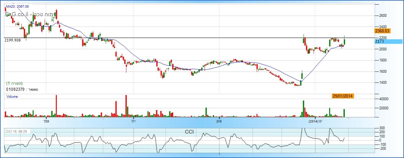Click the ינו(2014) label on time axis

(x=315, y=122)
